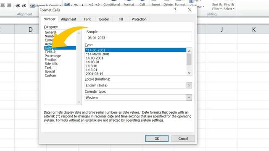The height and width of the screenshot is (151, 269).
Task: Open Sort & Filter in the Editing group
Action: [x=217, y=7]
